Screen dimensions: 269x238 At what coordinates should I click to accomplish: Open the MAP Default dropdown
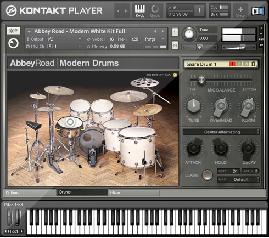(x=238, y=179)
